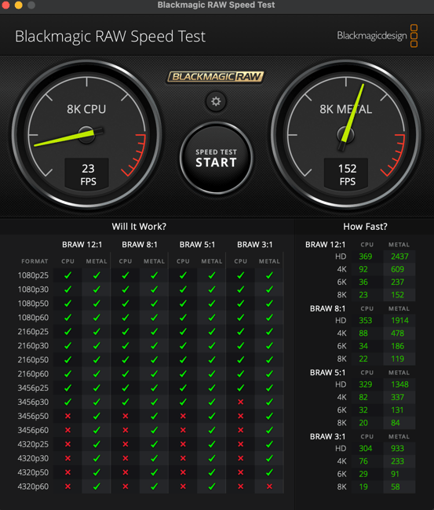The height and width of the screenshot is (510, 434).
Task: Click the 2160p50 BRAW 12:1 METAL checkmark
Action: pos(97,359)
